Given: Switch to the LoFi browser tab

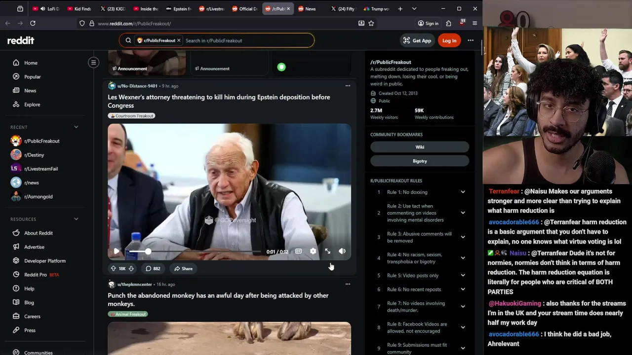Looking at the screenshot, I should (x=46, y=9).
